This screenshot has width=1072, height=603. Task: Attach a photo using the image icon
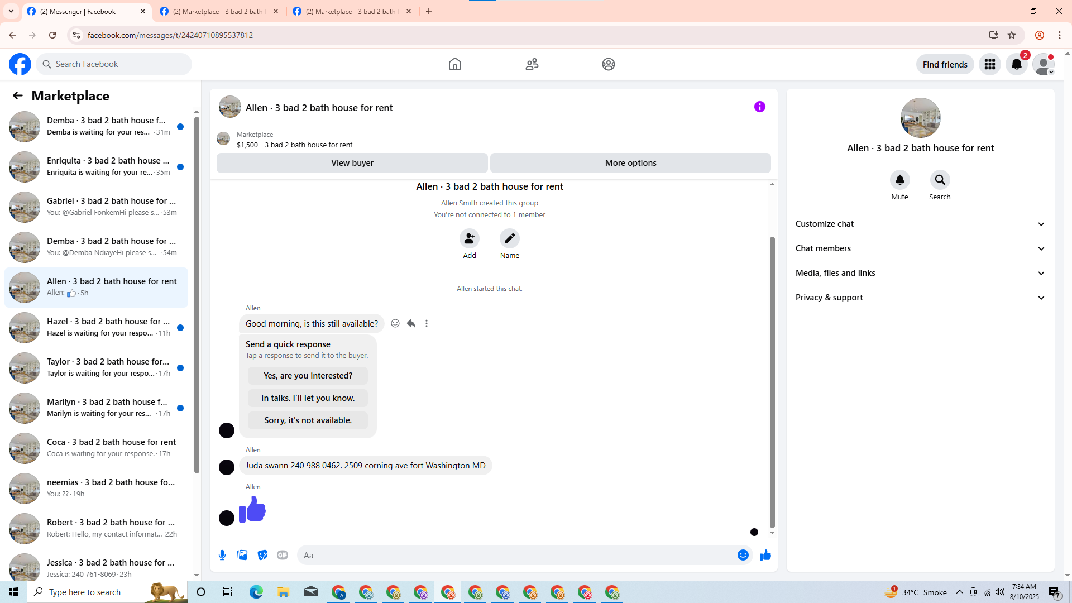242,555
